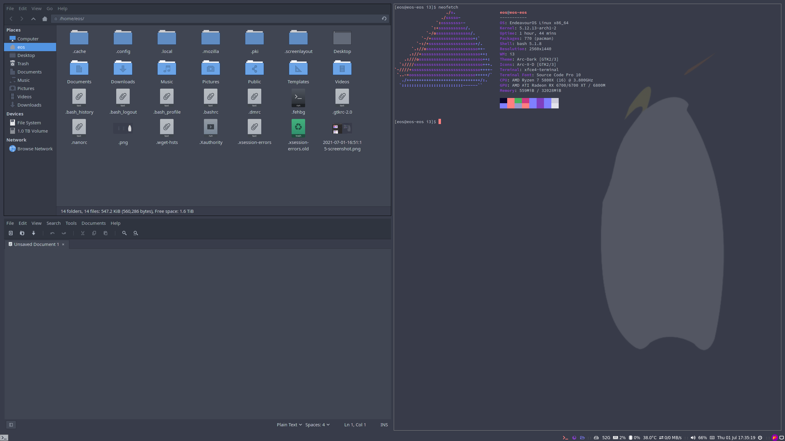
Task: Open the text editor Tools menu
Action: tap(71, 223)
